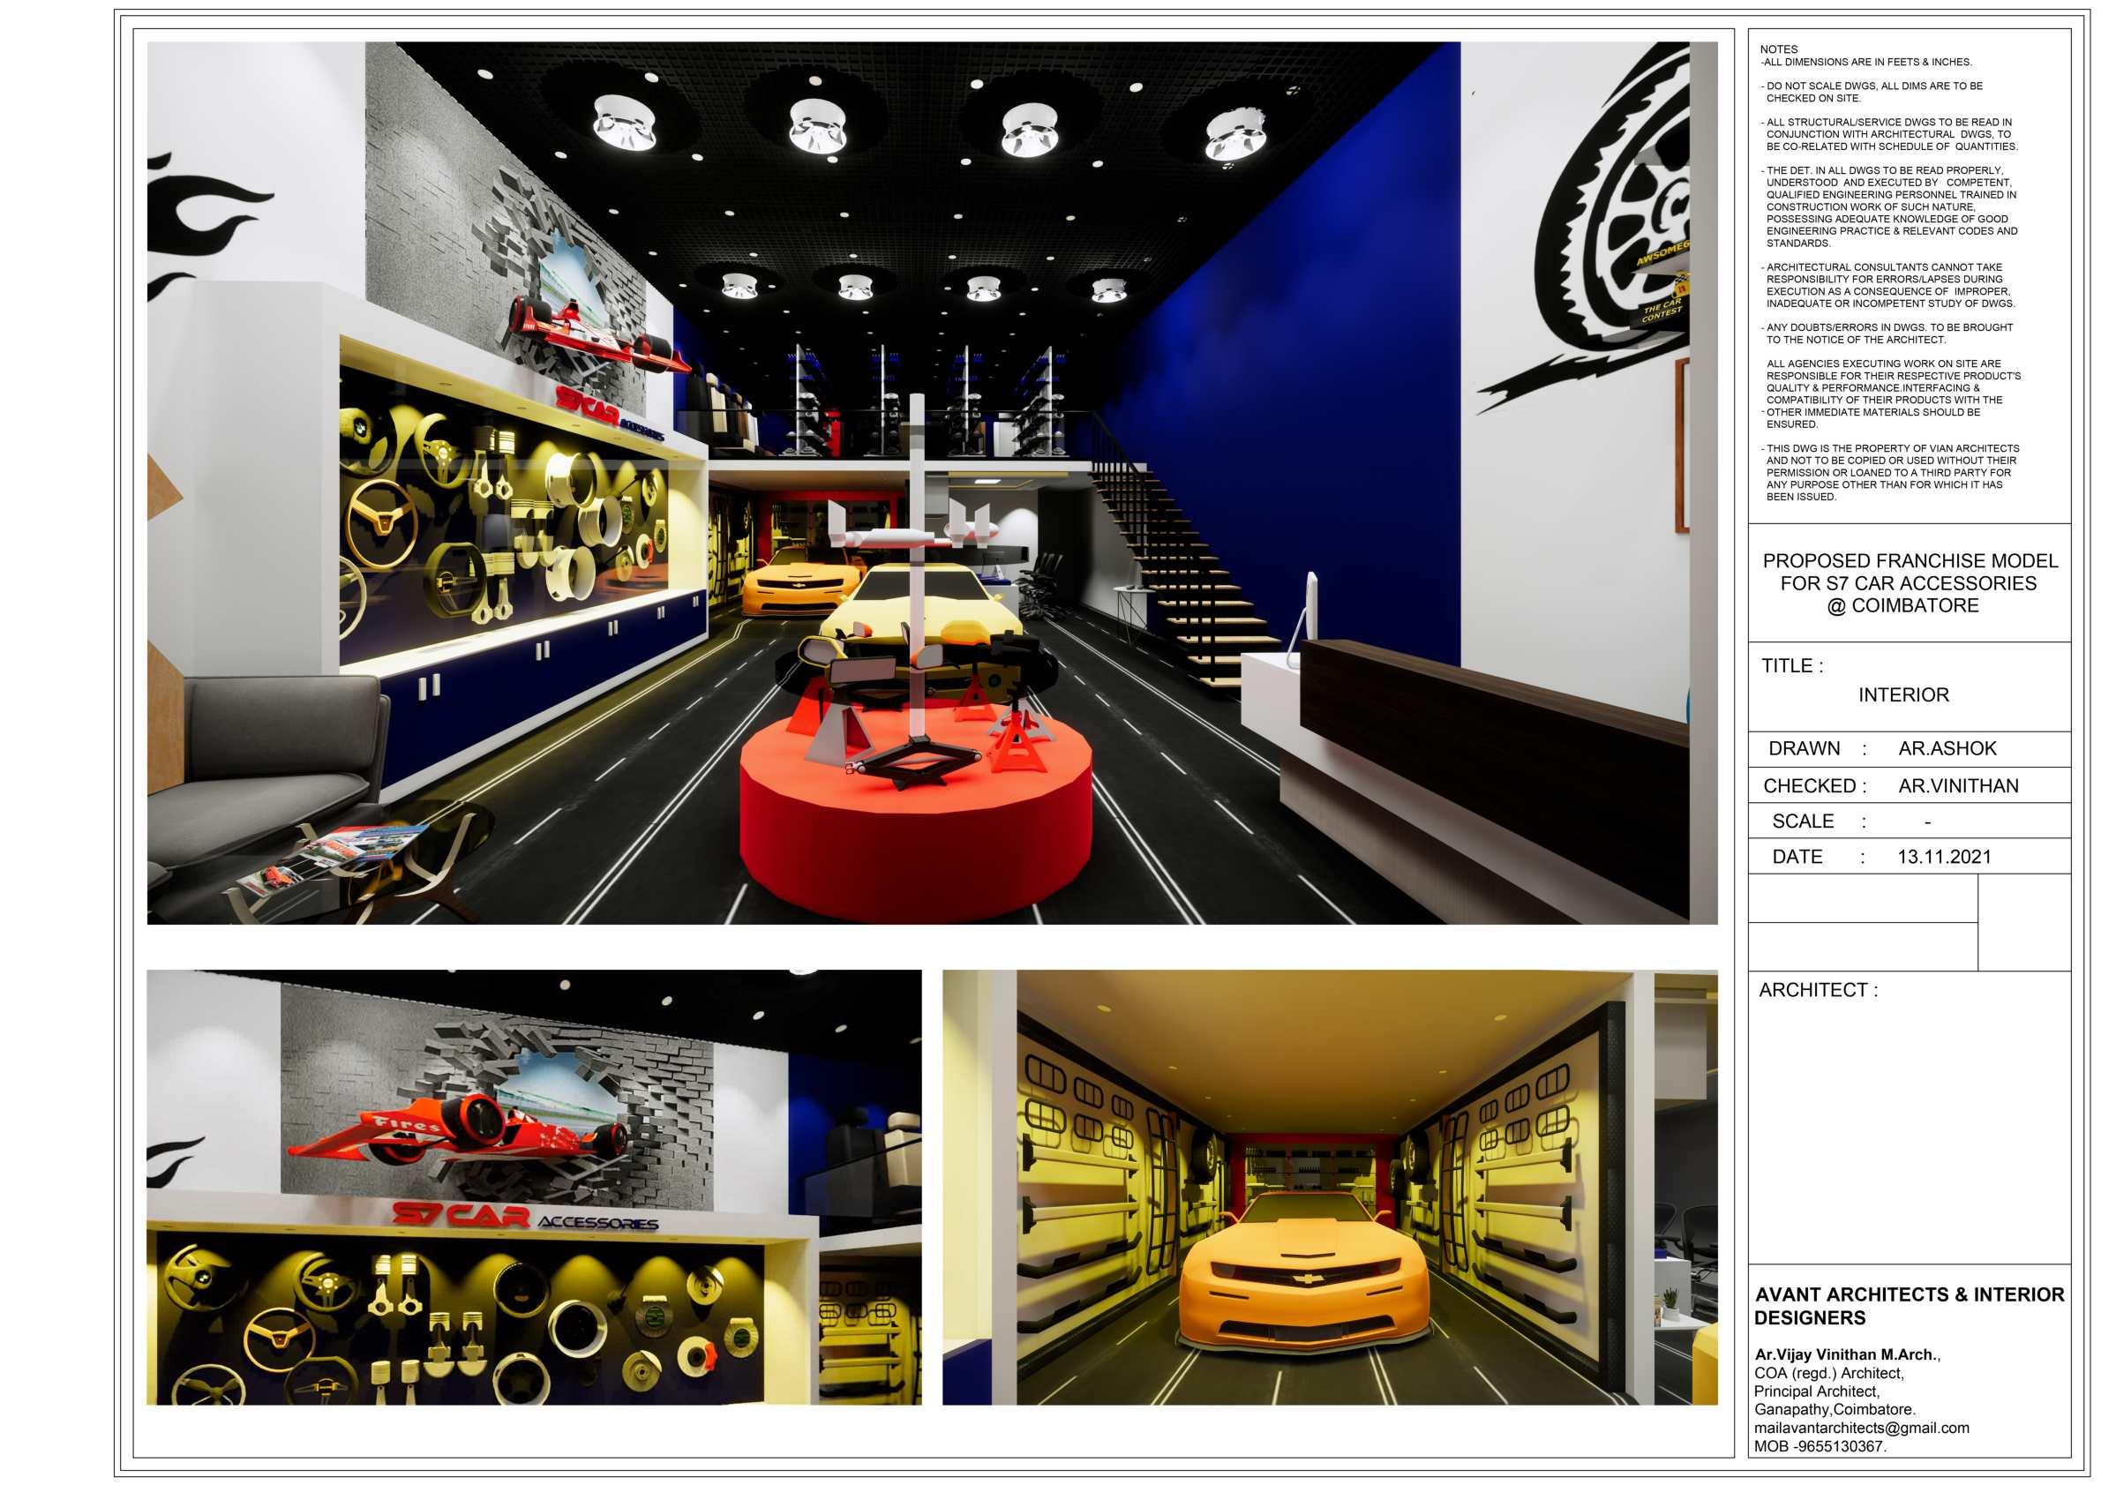Click the INTERIOR title text

pos(1902,695)
